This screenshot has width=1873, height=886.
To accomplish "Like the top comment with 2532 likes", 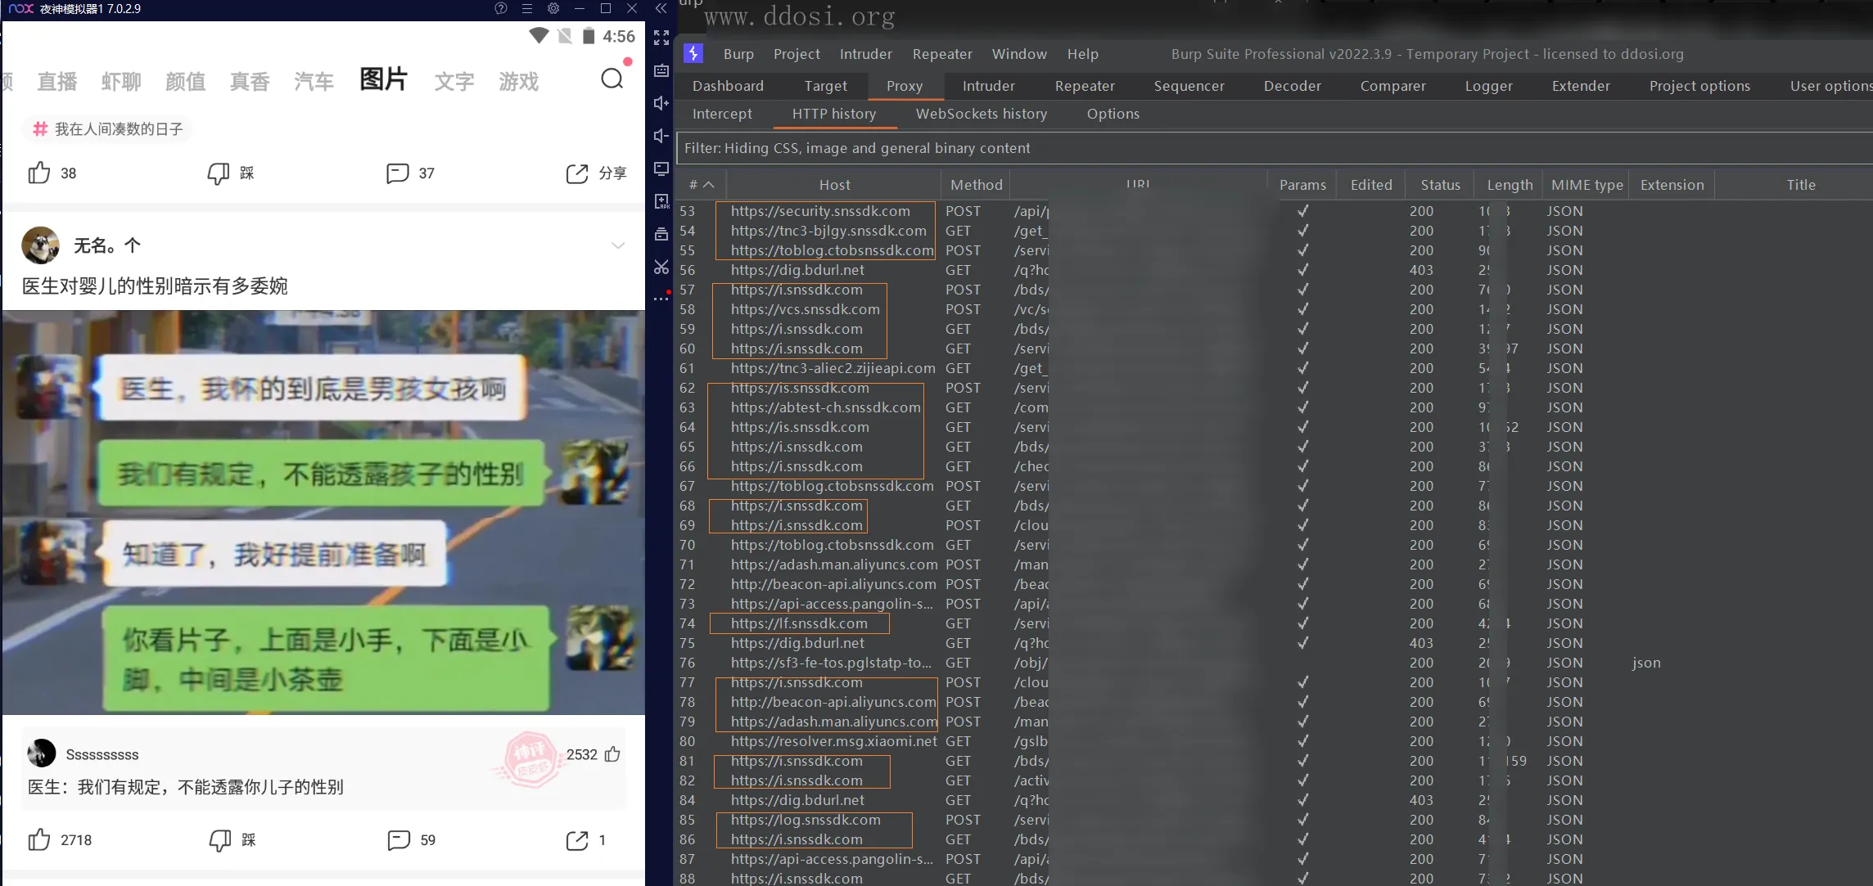I will (x=612, y=754).
